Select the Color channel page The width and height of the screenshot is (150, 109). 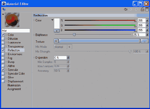(11, 35)
